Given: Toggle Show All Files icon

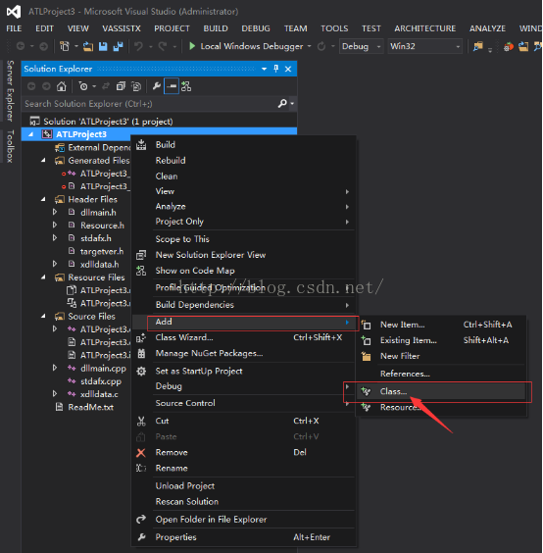Looking at the screenshot, I should pos(136,86).
